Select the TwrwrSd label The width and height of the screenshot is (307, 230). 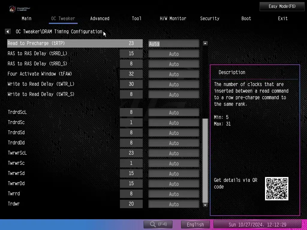[16, 173]
